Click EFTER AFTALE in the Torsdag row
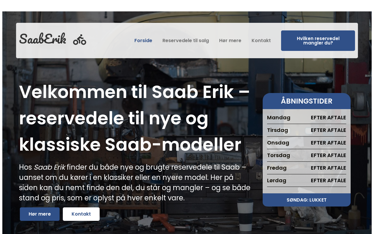The width and height of the screenshot is (374, 234). (x=328, y=155)
